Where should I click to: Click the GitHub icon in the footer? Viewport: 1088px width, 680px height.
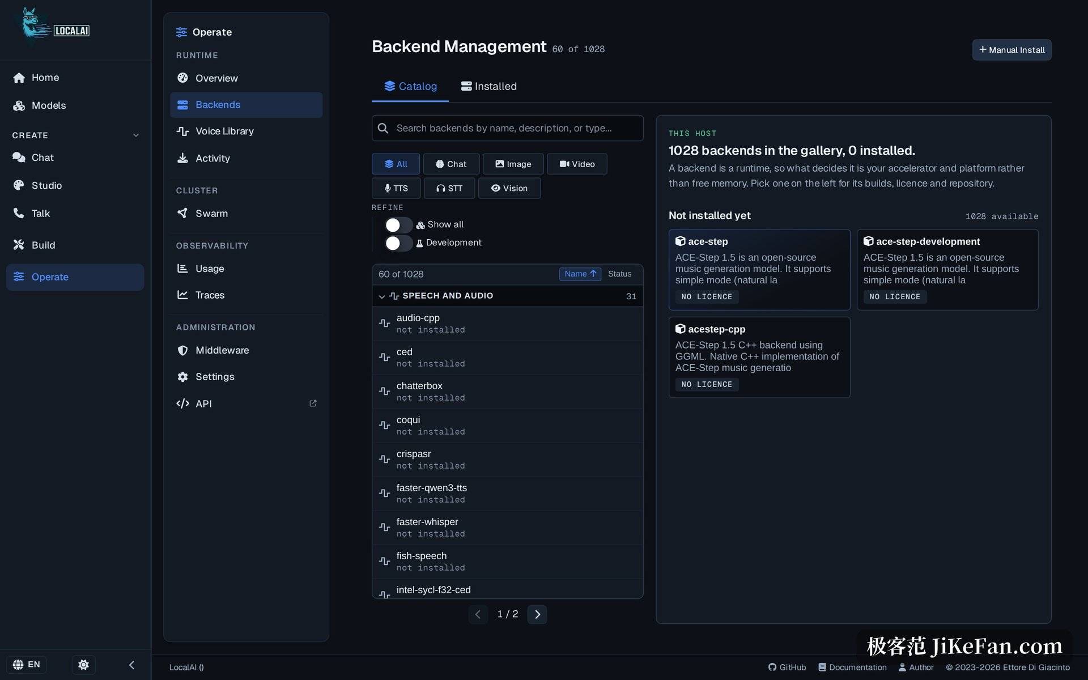pyautogui.click(x=772, y=668)
